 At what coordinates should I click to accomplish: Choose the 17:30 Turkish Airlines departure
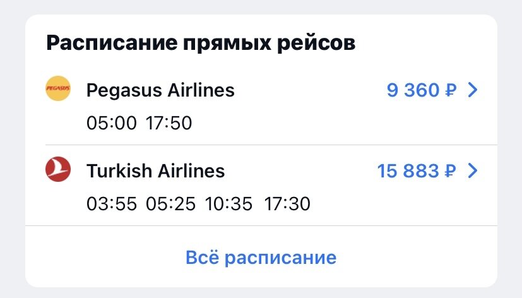287,204
